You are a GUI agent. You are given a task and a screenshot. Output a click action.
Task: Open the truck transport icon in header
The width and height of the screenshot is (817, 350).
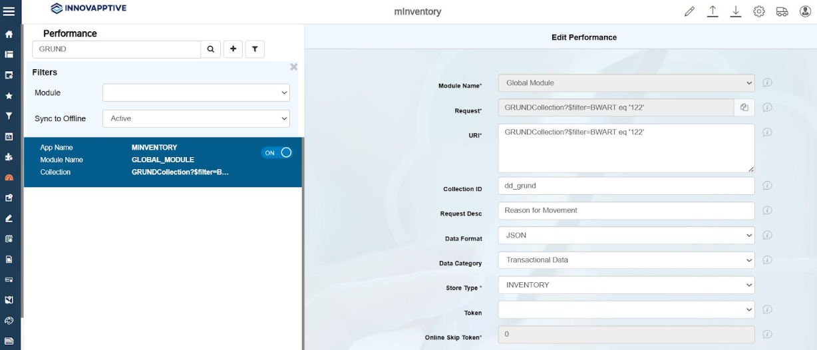pyautogui.click(x=782, y=11)
